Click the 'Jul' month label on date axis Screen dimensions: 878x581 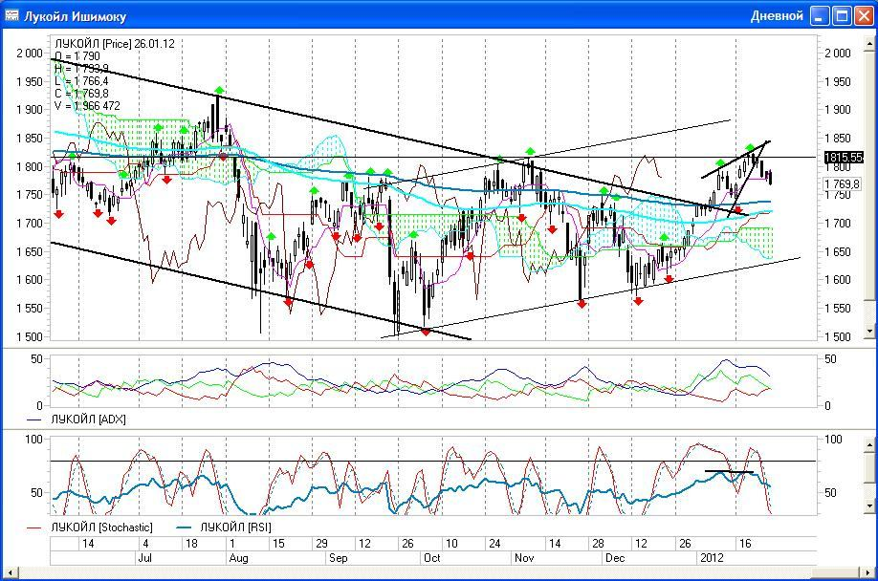144,558
